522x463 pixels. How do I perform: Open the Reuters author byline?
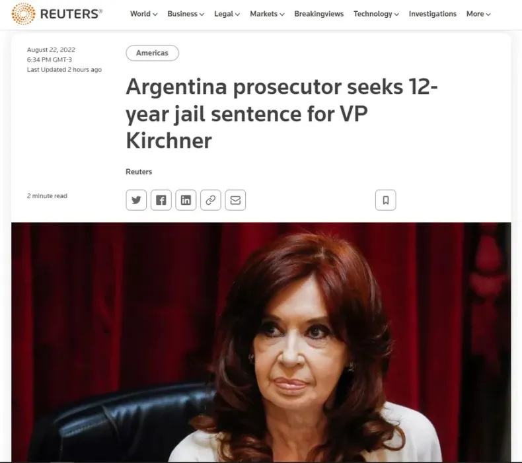coord(139,172)
